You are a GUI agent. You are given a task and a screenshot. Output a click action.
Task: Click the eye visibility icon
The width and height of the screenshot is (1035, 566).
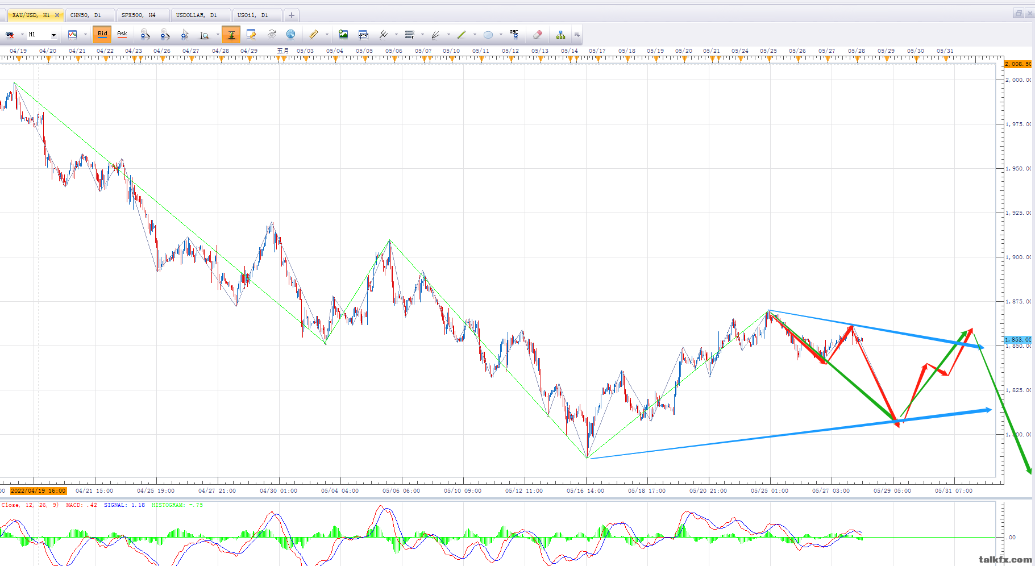click(272, 35)
